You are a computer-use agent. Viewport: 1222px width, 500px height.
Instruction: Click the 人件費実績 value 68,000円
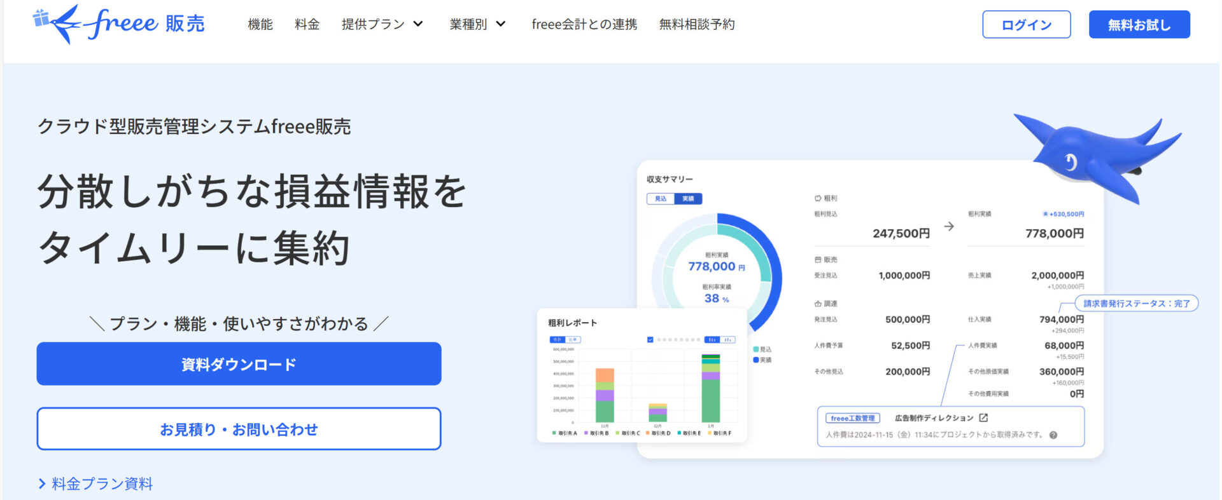tap(1064, 345)
